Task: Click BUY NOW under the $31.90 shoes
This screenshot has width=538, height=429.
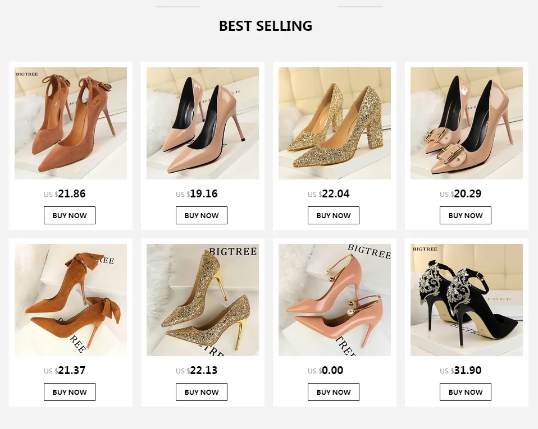Action: (x=466, y=392)
